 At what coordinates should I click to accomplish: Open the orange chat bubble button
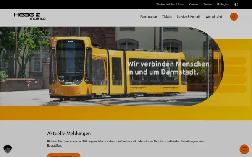[x=244, y=149]
